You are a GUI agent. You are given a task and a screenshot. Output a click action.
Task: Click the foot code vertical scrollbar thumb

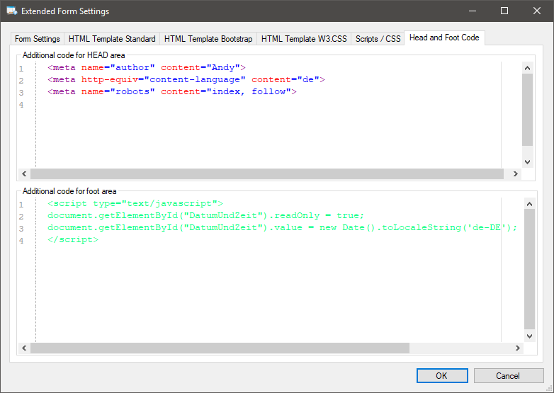(529, 269)
